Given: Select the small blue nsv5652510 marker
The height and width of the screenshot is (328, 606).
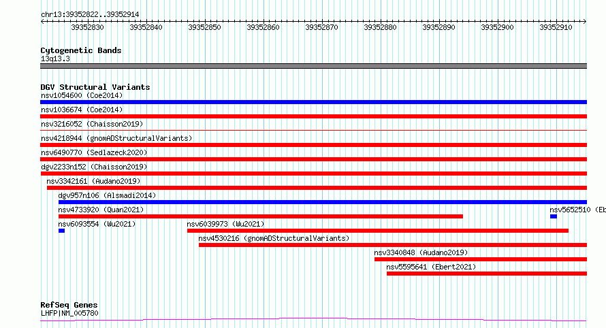Looking at the screenshot, I should (x=554, y=216).
